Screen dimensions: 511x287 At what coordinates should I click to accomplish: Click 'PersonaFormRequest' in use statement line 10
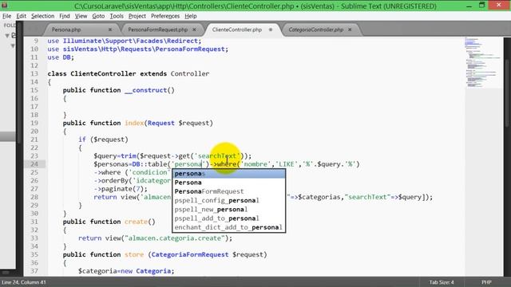[190, 49]
